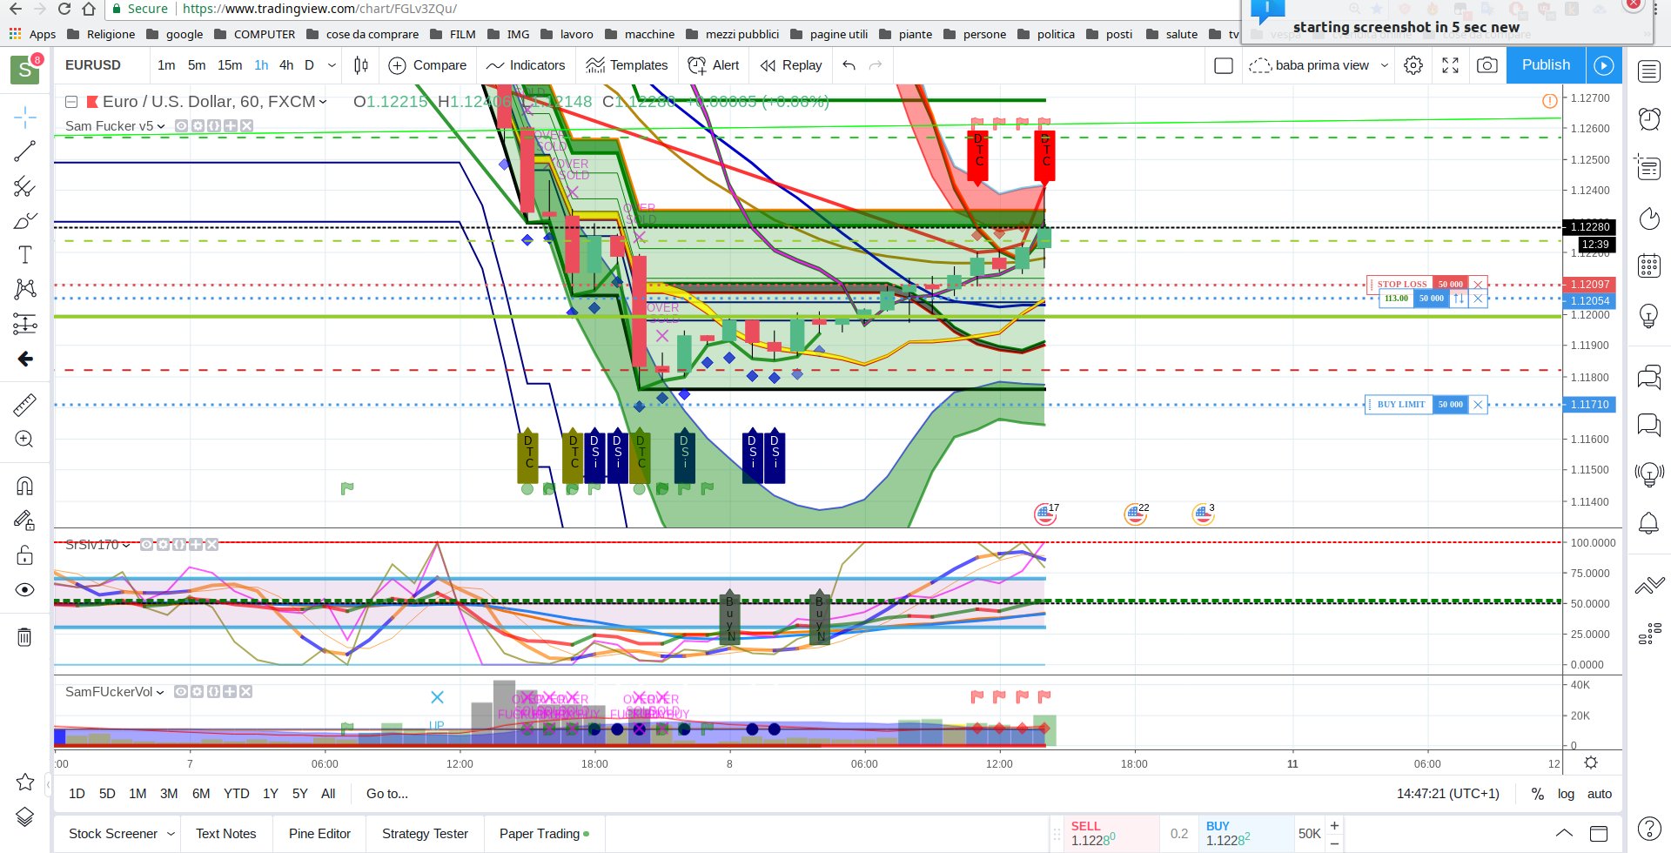Open the Templates menu
The height and width of the screenshot is (853, 1671).
627,65
